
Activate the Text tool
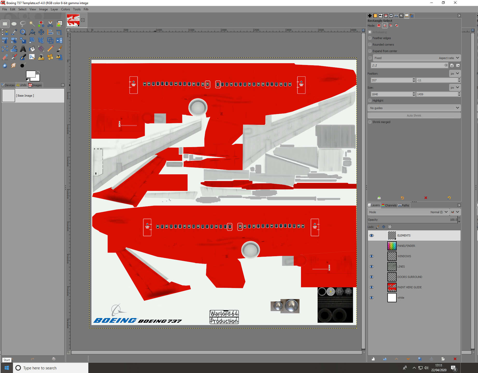pos(23,49)
